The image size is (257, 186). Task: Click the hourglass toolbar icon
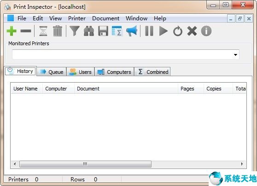tap(43, 31)
